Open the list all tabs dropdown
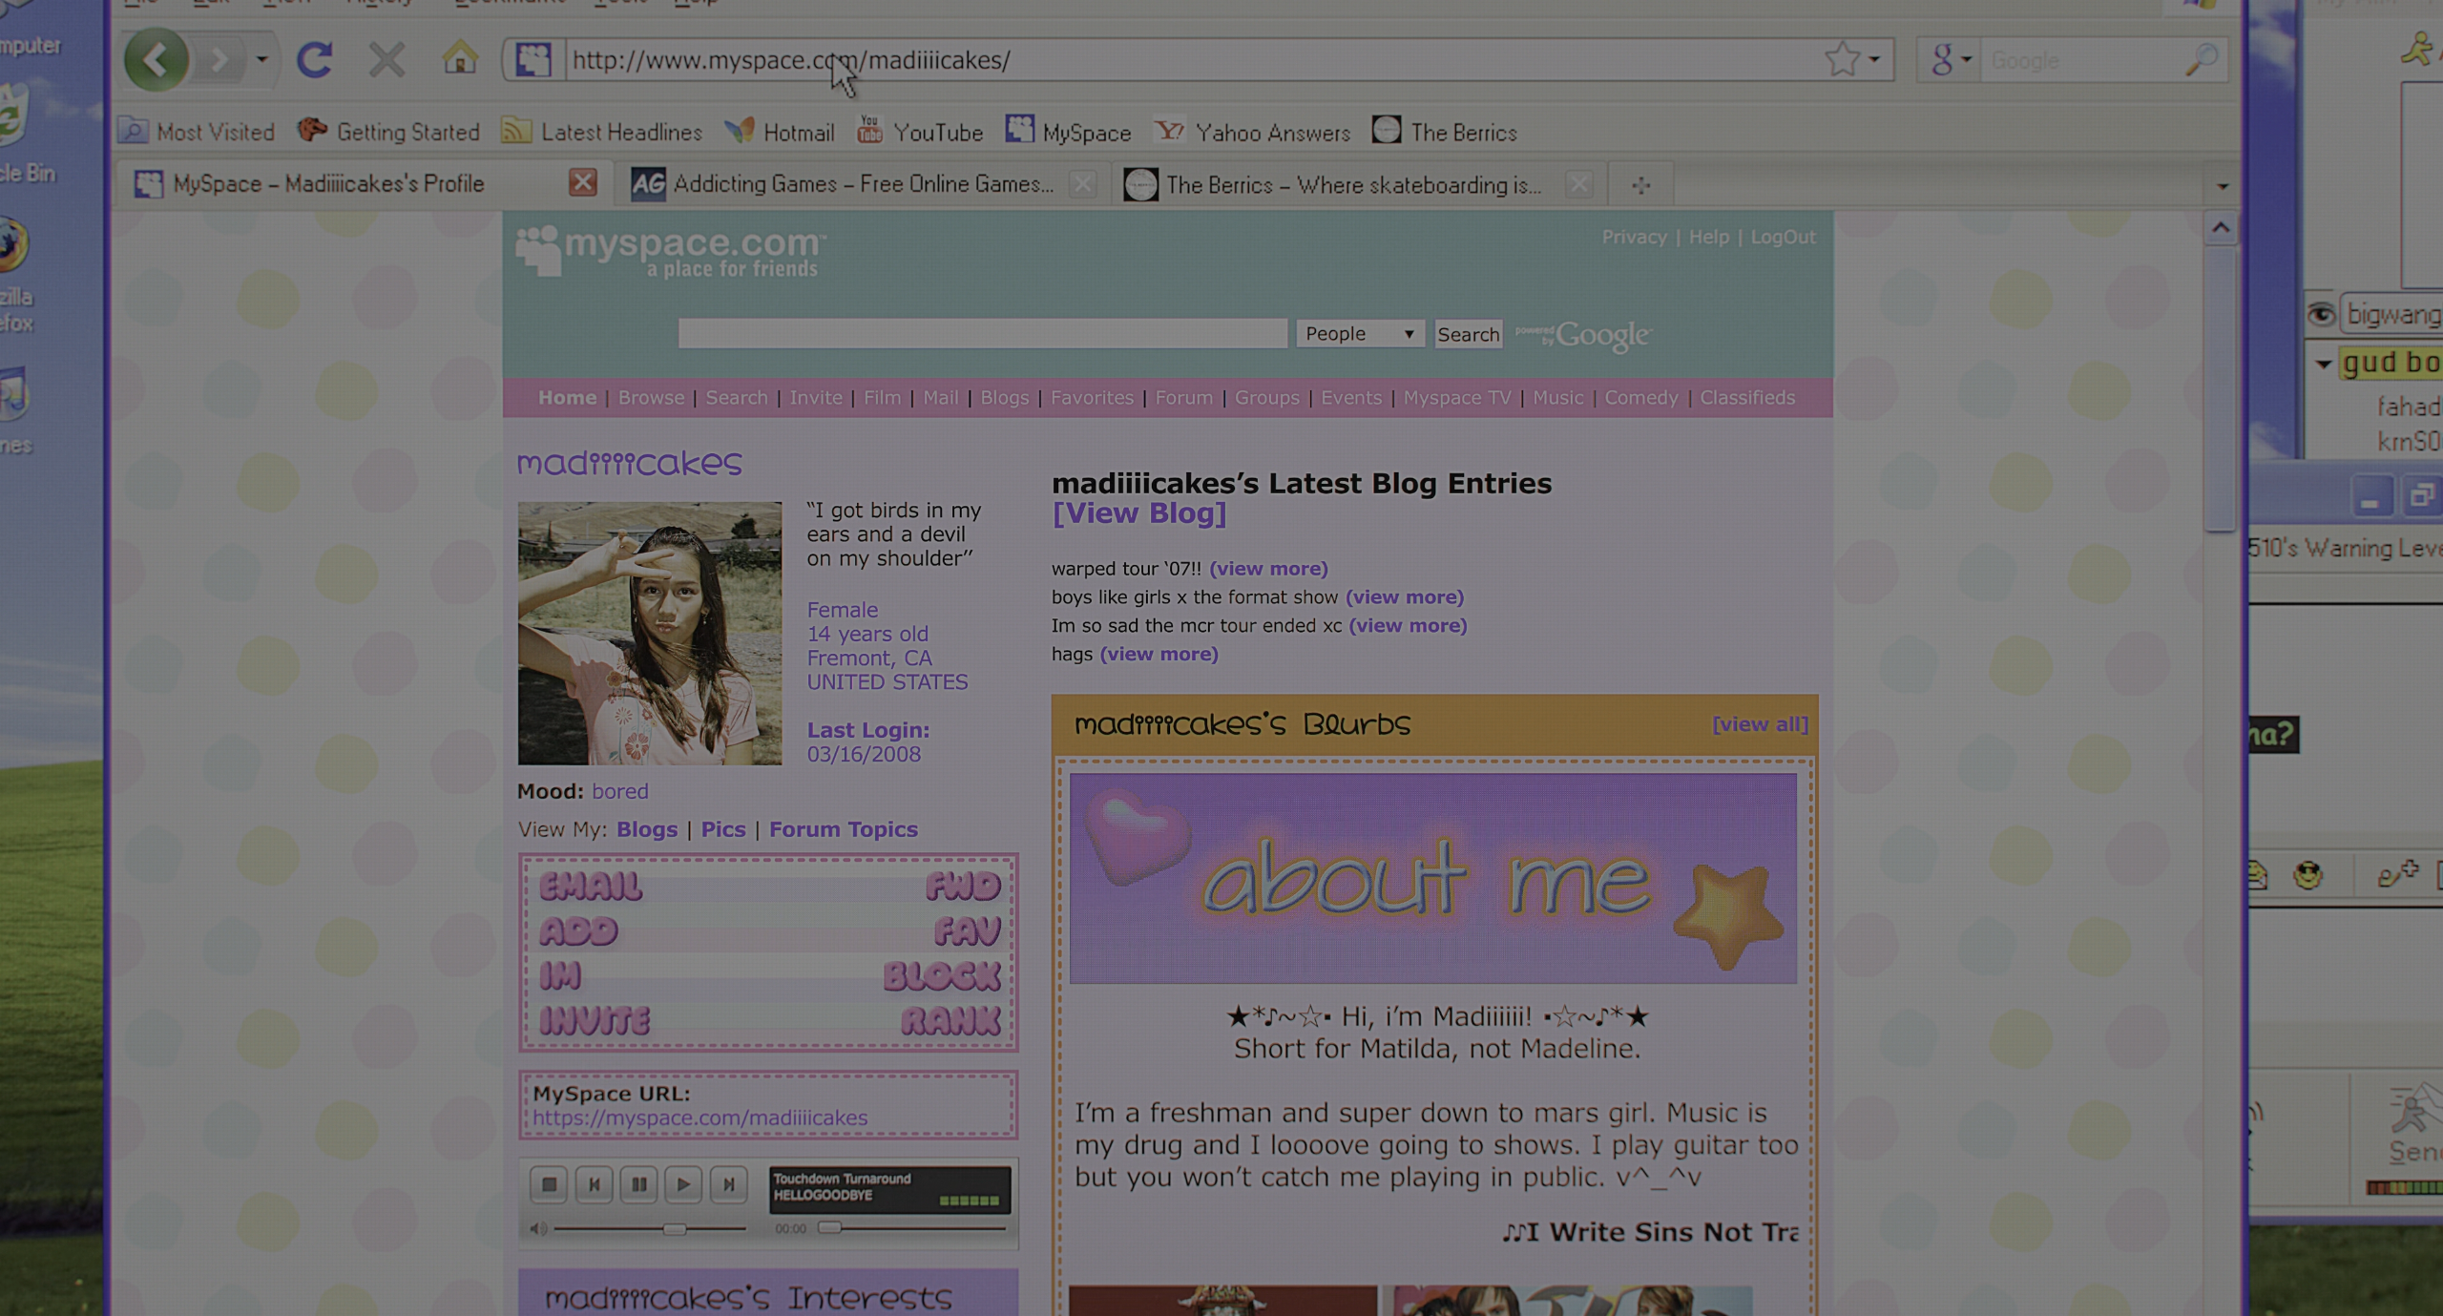 click(2222, 186)
